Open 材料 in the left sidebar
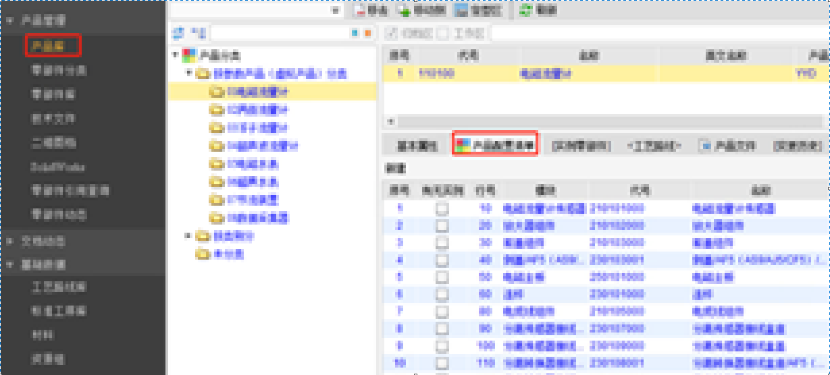 click(x=43, y=335)
